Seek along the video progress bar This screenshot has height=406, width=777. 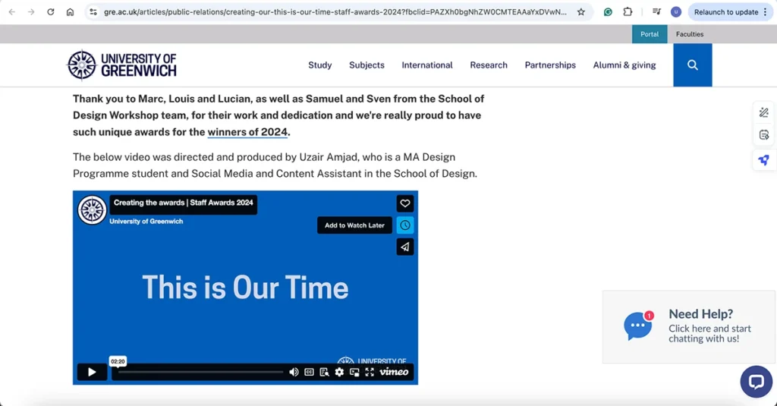click(201, 372)
